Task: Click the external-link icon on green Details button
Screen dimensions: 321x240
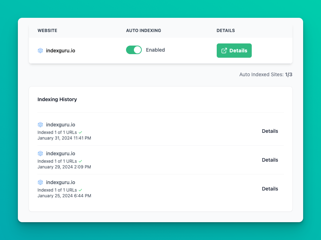Action: tap(225, 50)
